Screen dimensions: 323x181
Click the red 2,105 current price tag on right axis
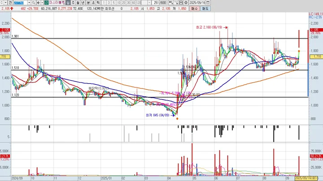click(x=315, y=30)
